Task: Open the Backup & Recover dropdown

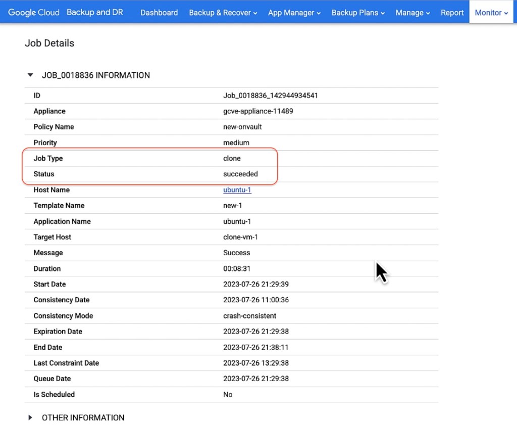Action: [223, 13]
